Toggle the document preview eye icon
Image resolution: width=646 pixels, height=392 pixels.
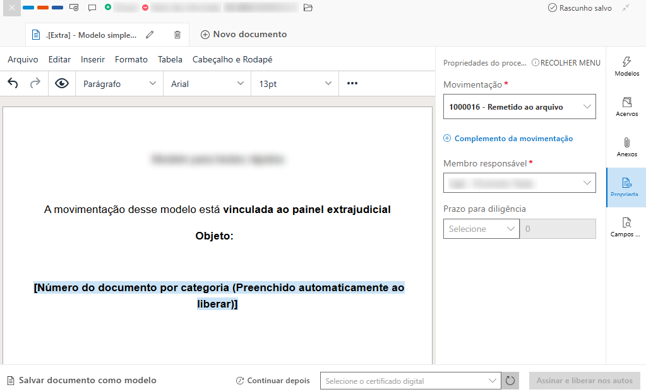coord(60,83)
